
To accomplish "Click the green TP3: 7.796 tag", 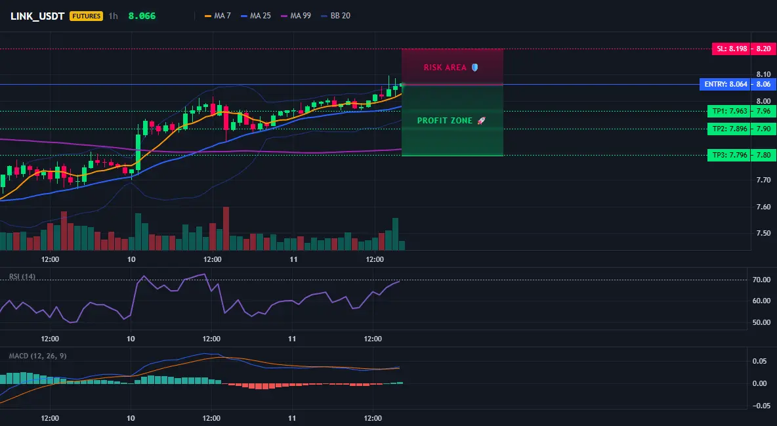I will (729, 155).
